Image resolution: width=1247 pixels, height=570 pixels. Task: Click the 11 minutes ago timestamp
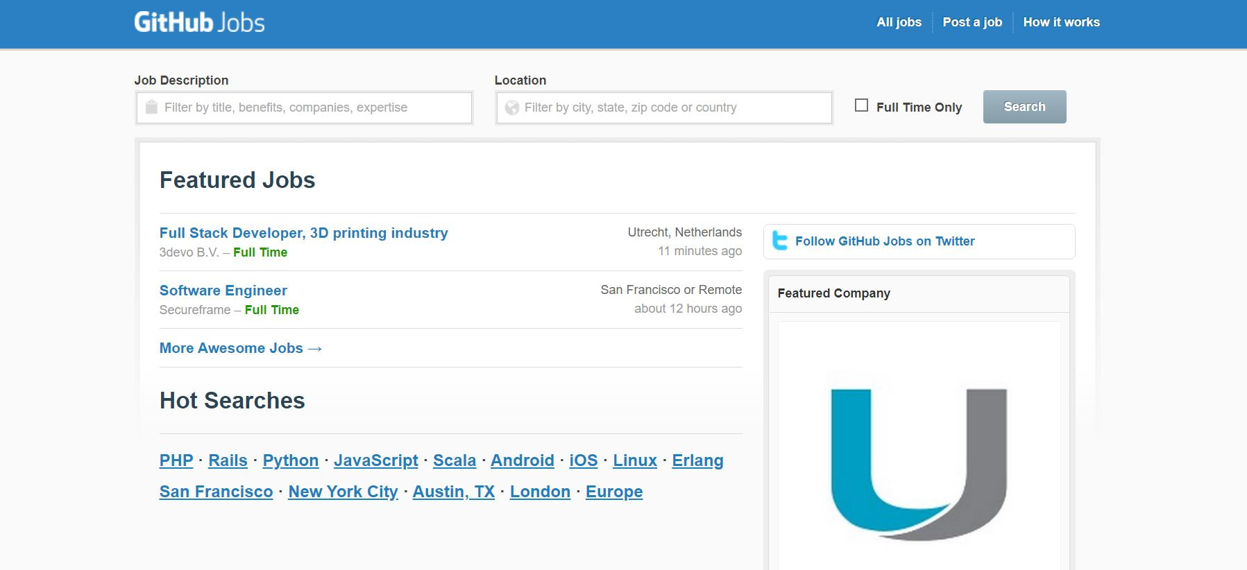tap(700, 251)
